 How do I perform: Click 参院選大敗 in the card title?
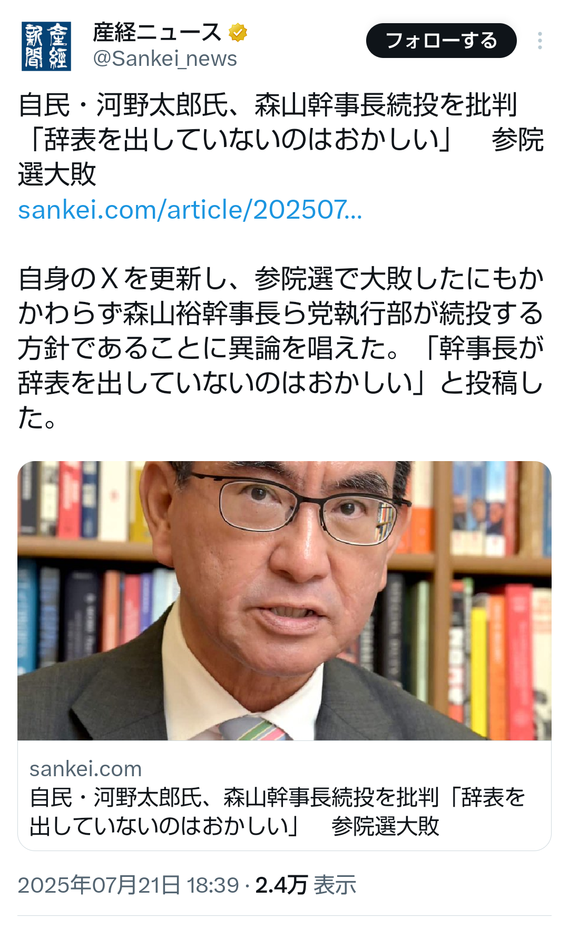[385, 826]
